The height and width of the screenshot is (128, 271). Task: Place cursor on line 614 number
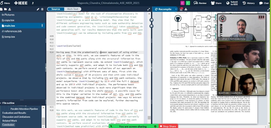pos(52,52)
